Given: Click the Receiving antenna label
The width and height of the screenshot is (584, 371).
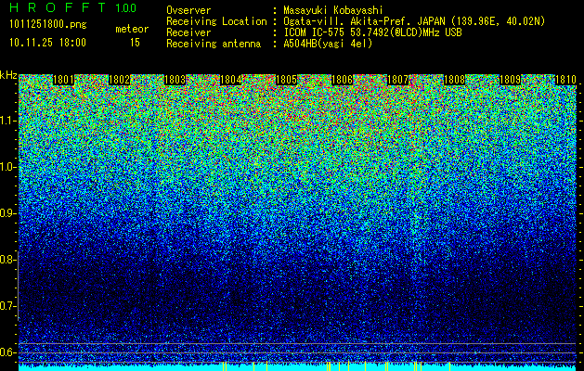Looking at the screenshot, I should click(x=214, y=44).
